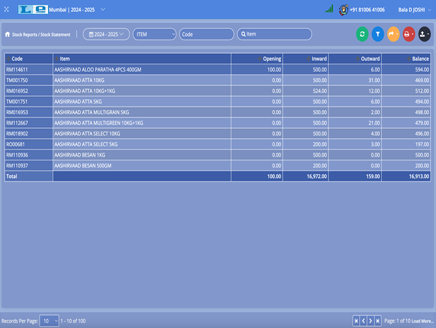The image size is (436, 328).
Task: Click outward value 31.00
Action: pos(374,80)
